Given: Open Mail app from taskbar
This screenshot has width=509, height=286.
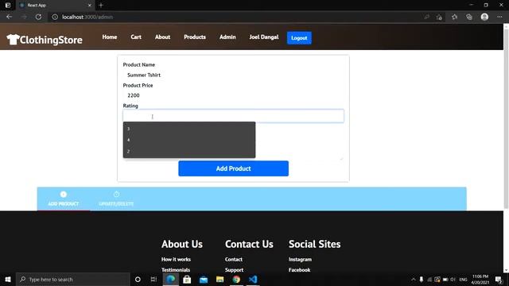Looking at the screenshot, I should tap(204, 279).
